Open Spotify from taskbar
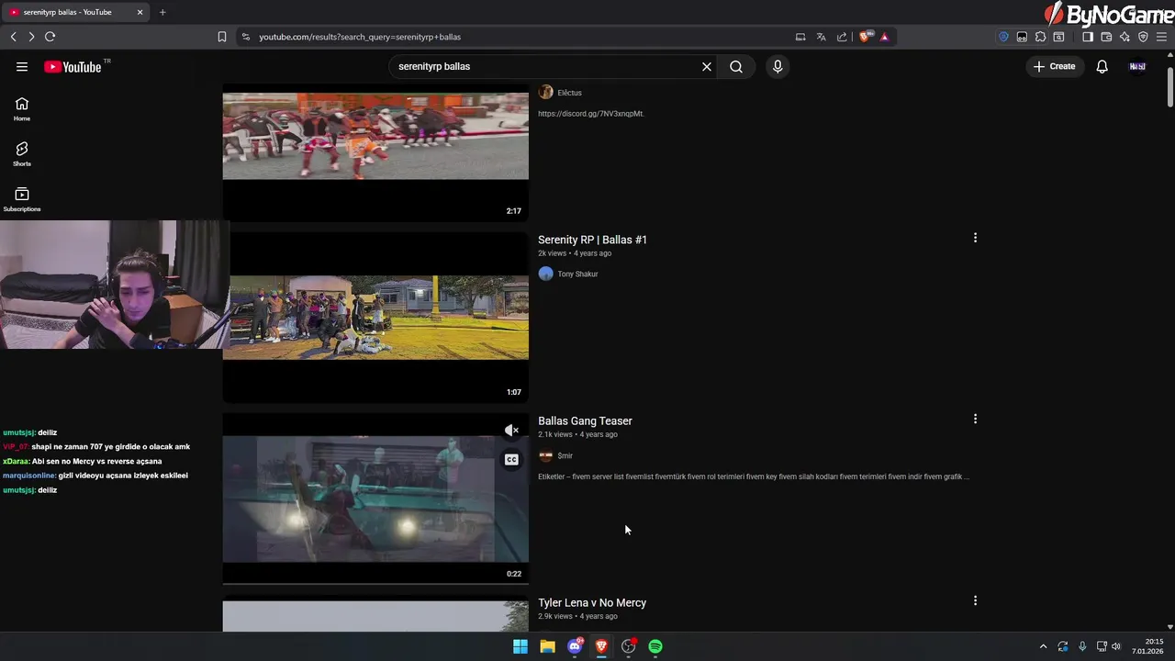 tap(655, 646)
